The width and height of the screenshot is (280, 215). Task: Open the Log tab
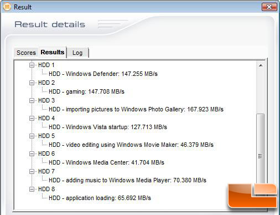[x=77, y=53]
